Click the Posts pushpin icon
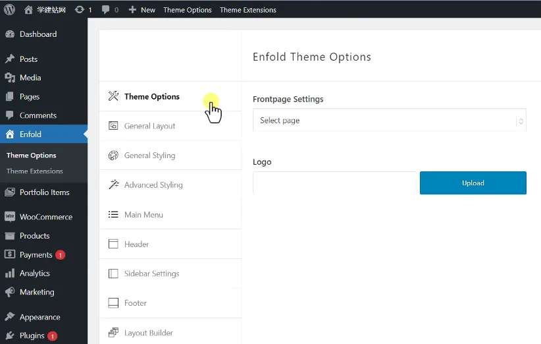 (10, 59)
